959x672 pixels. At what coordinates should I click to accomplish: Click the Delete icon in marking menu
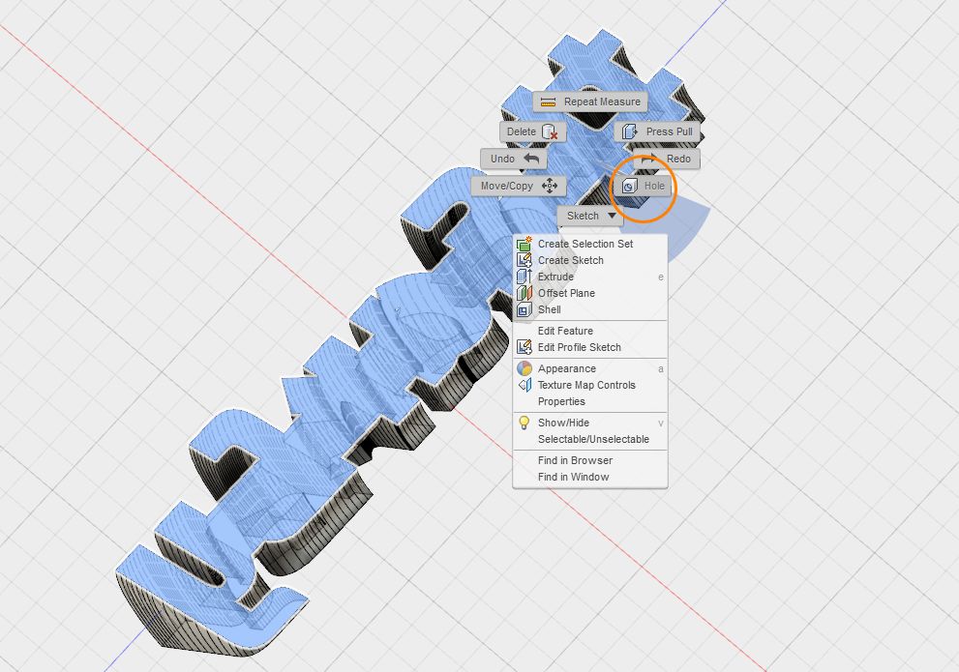(x=549, y=132)
